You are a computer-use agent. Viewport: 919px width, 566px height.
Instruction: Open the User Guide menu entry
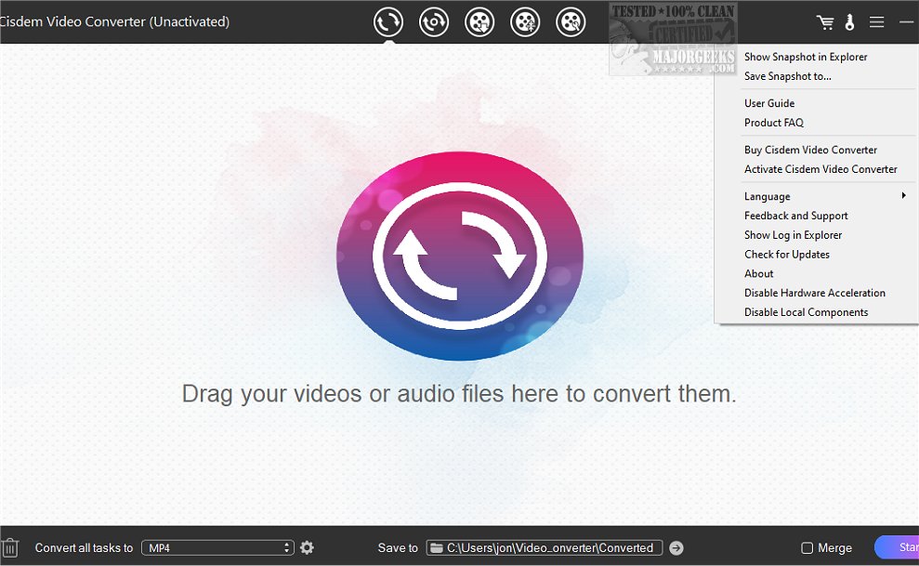769,103
